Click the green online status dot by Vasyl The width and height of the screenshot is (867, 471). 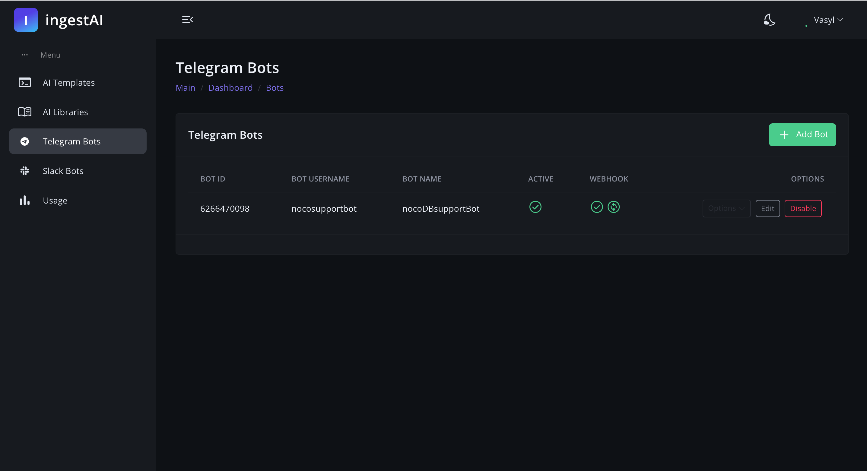point(806,26)
